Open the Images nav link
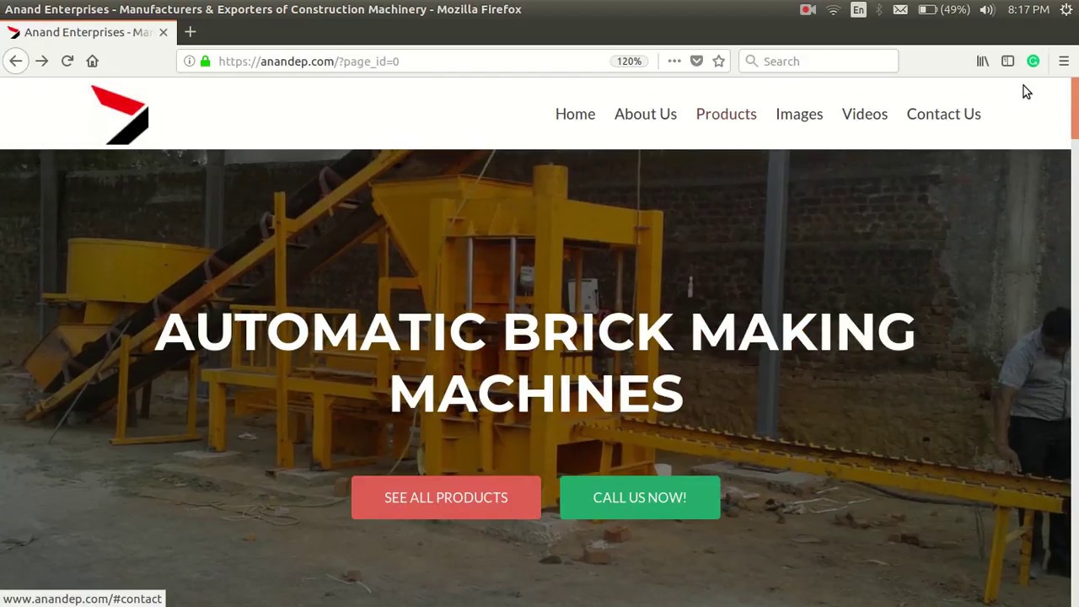1079x607 pixels. point(799,114)
